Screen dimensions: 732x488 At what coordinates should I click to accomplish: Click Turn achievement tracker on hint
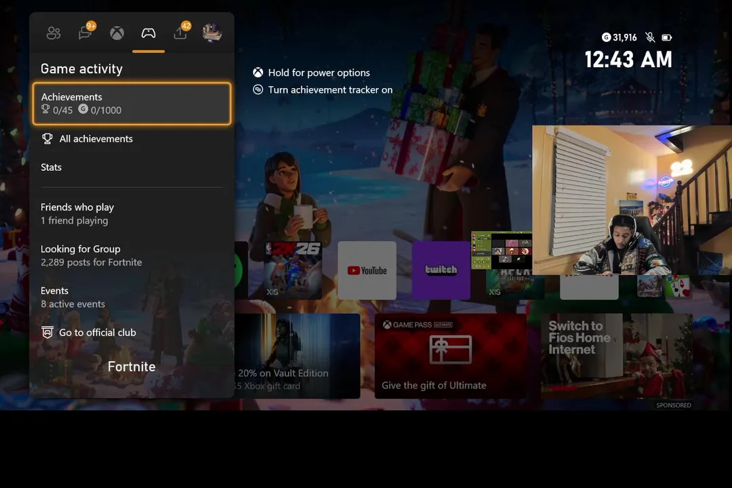coord(330,89)
